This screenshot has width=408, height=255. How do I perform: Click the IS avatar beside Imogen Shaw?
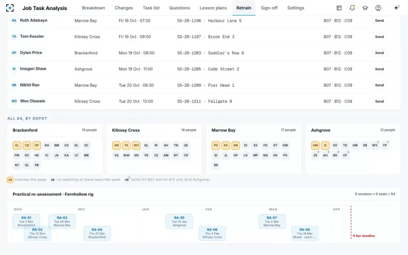click(x=14, y=69)
